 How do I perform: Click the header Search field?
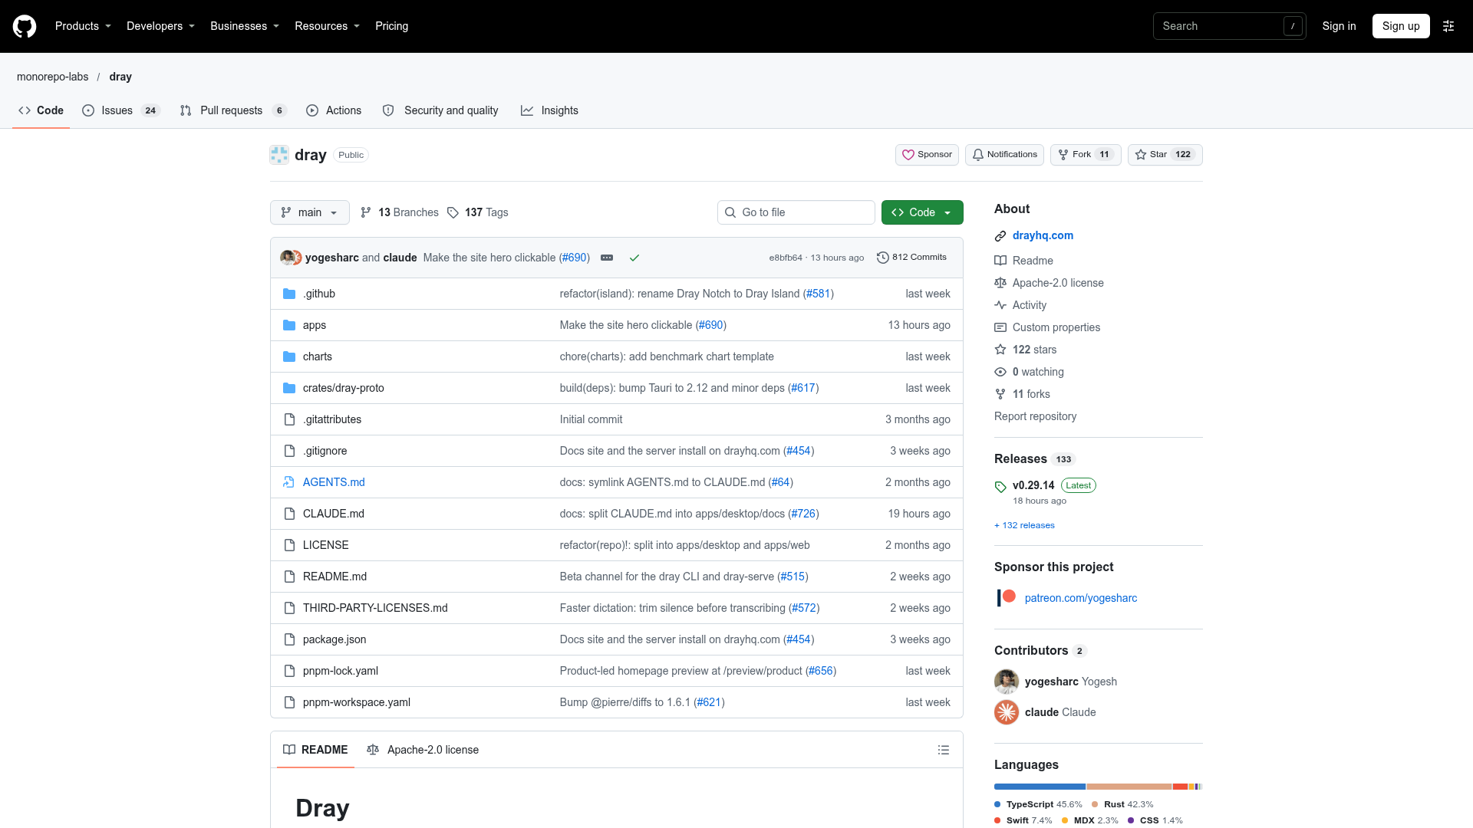[x=1230, y=26]
